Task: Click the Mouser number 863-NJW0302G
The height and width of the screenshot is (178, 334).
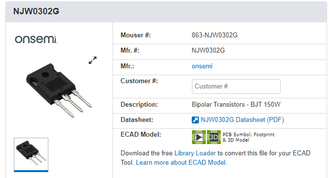Action: pyautogui.click(x=215, y=35)
